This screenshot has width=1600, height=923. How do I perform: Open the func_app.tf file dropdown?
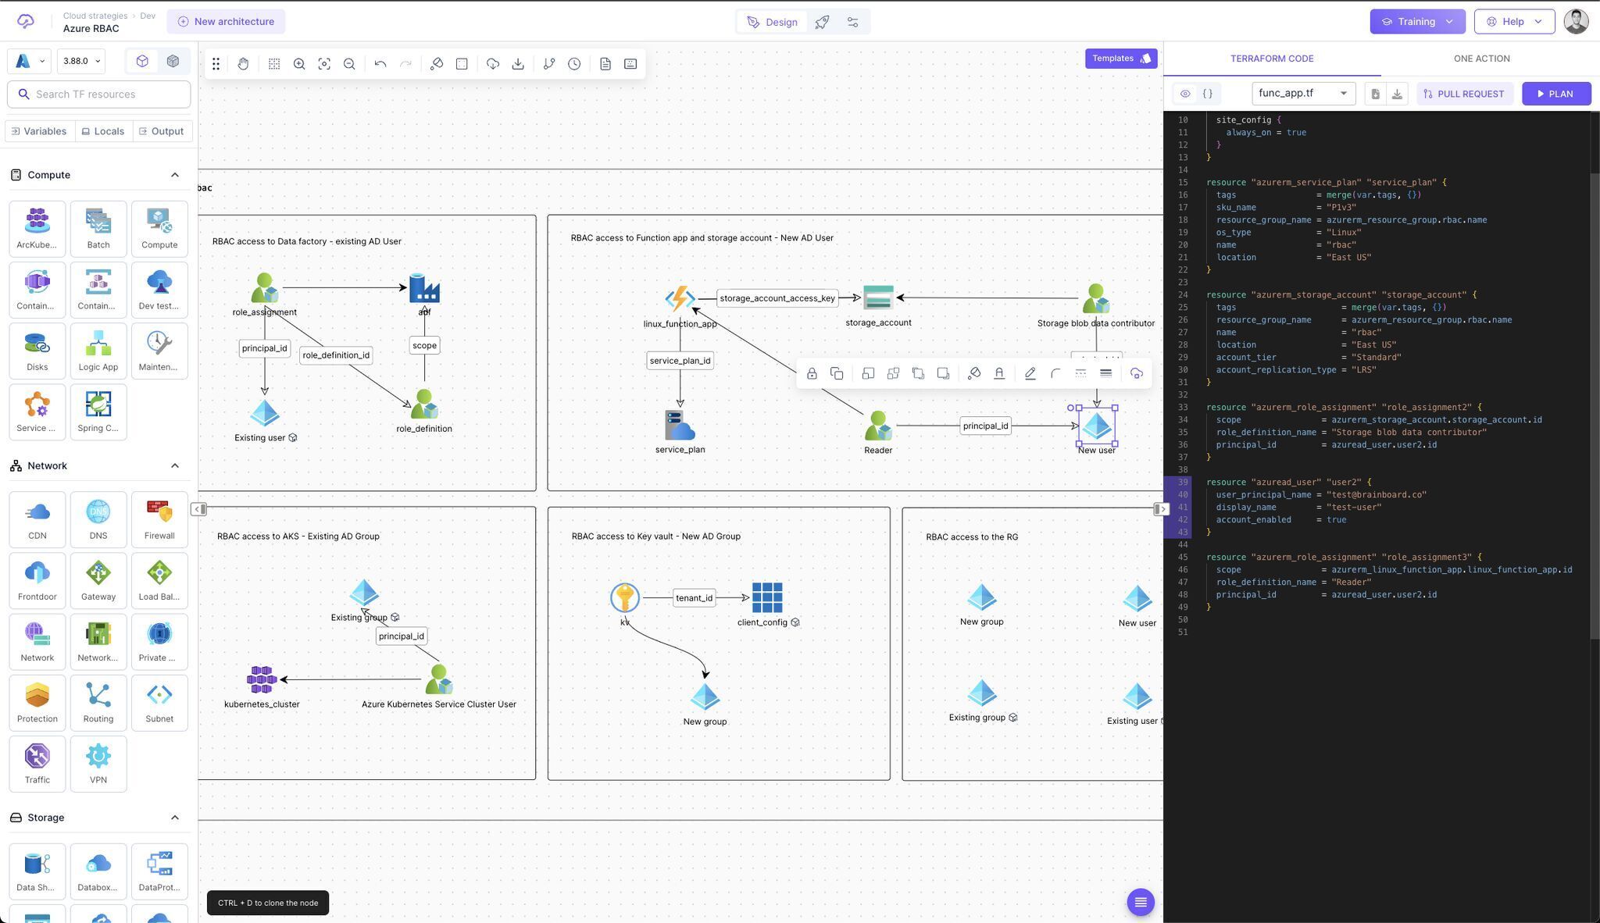(x=1302, y=93)
